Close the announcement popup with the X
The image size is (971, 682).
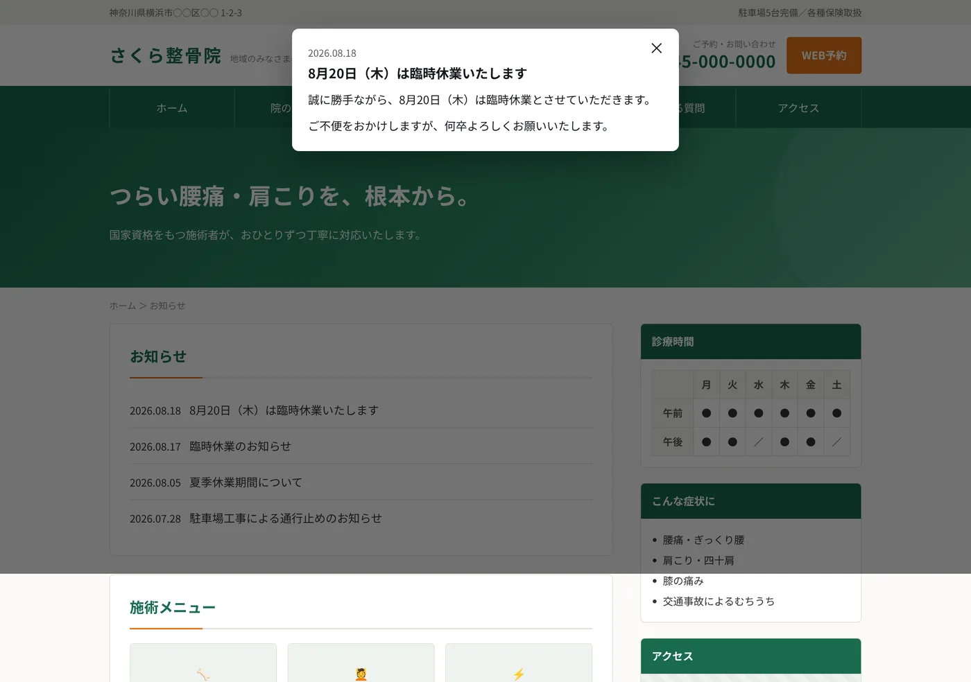click(x=656, y=48)
